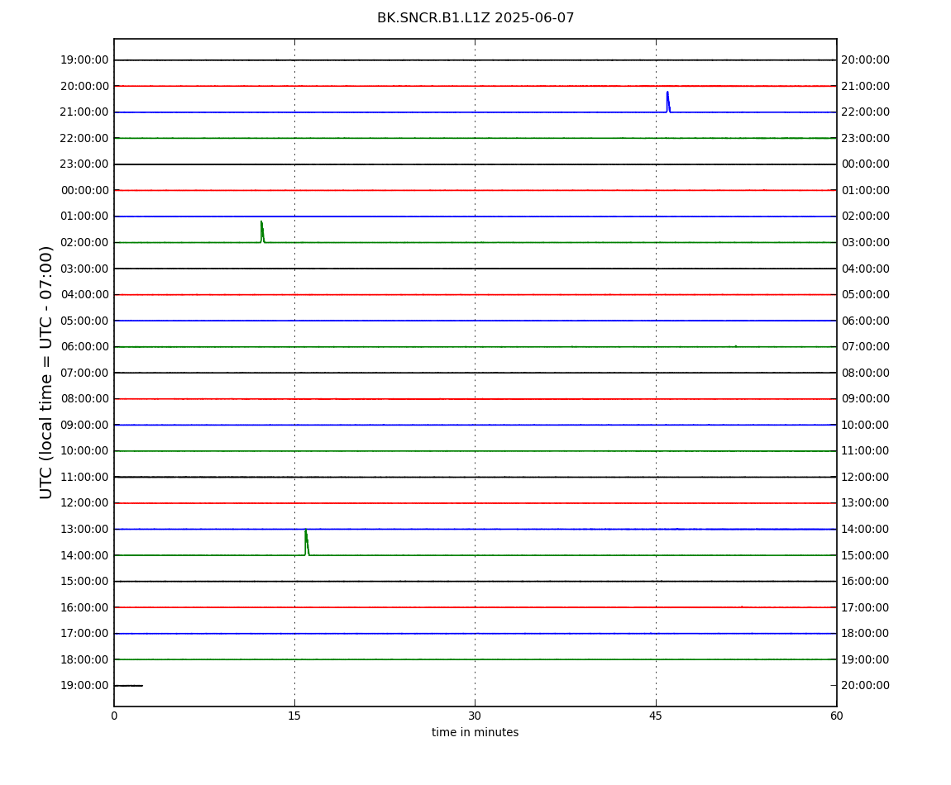Click the right-axis label 12:00:00
Image resolution: width=951 pixels, height=785 pixels.
[866, 477]
